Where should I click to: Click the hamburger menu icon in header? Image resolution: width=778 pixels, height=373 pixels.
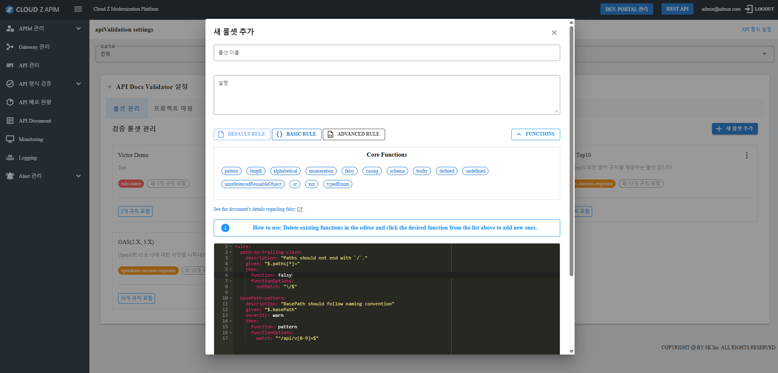pyautogui.click(x=78, y=9)
